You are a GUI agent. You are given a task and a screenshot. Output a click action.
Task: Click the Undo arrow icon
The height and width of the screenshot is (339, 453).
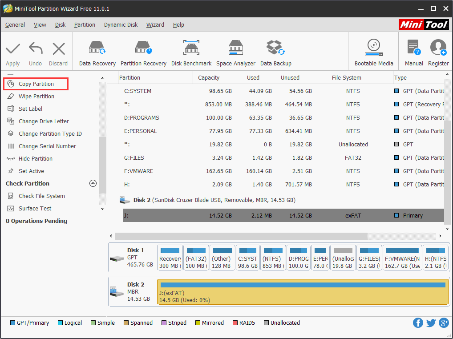36,49
